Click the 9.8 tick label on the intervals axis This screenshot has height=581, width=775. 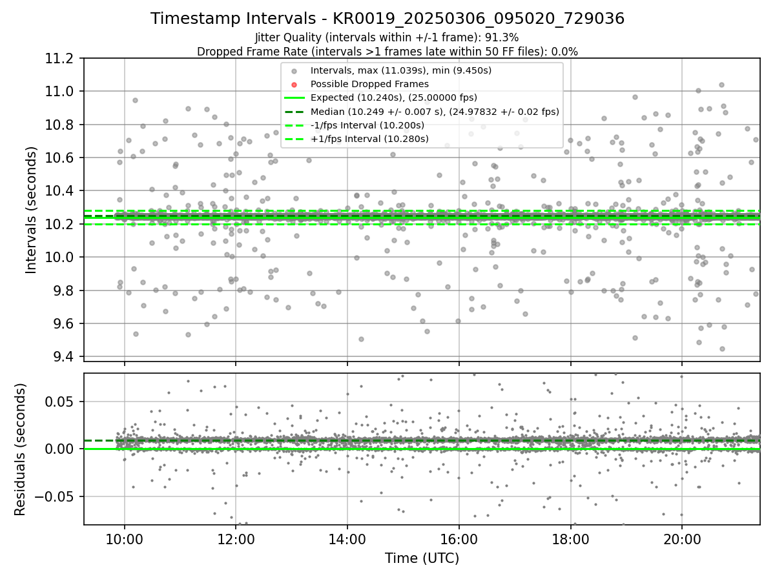point(64,290)
